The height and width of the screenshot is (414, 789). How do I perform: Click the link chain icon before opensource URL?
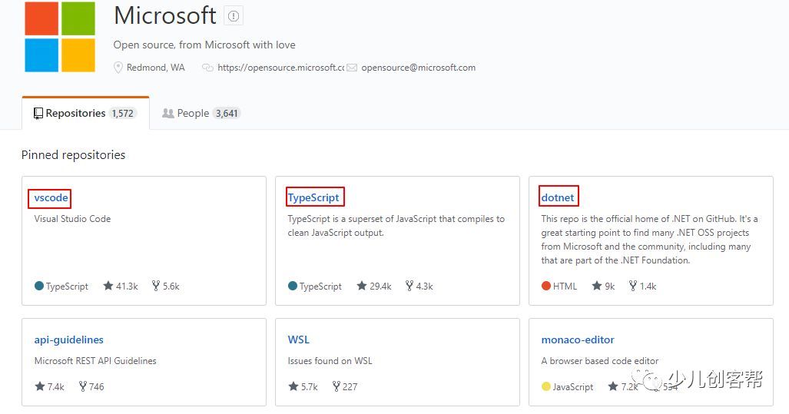(x=207, y=68)
